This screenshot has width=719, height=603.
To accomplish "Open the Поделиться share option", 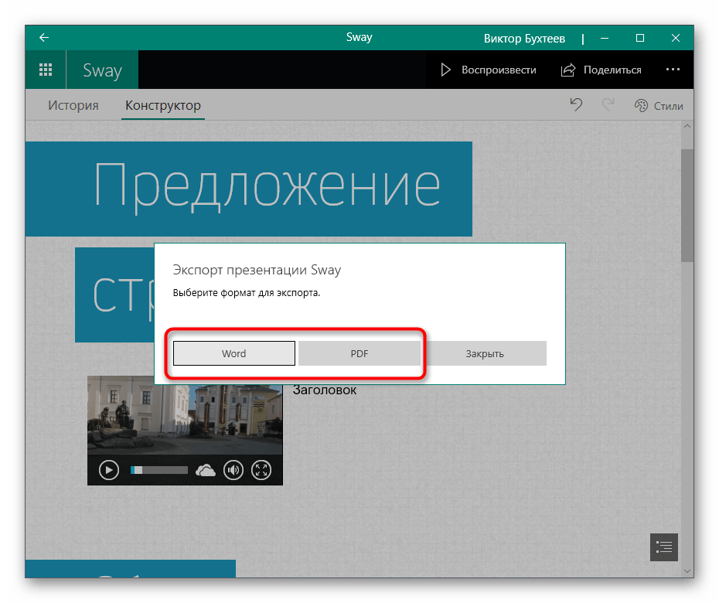I will [601, 70].
